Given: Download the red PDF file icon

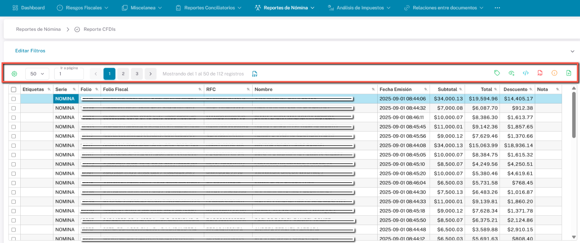Looking at the screenshot, I should tap(540, 73).
